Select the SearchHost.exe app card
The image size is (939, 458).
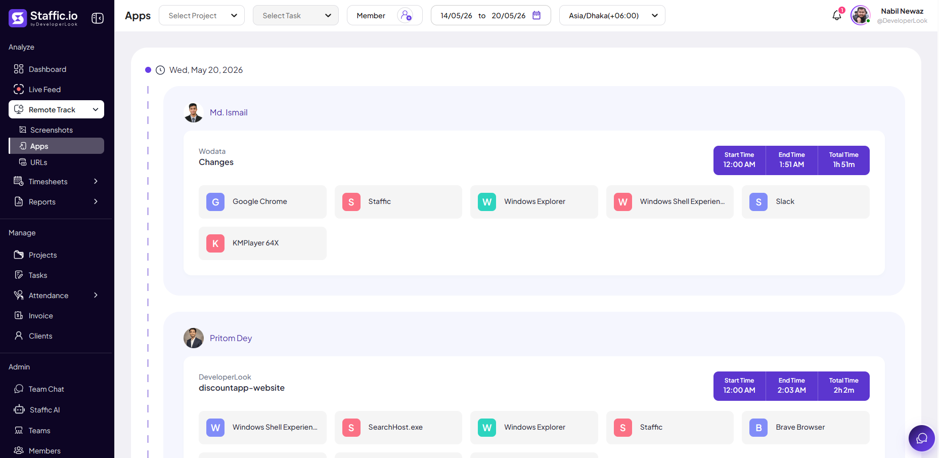(x=398, y=428)
